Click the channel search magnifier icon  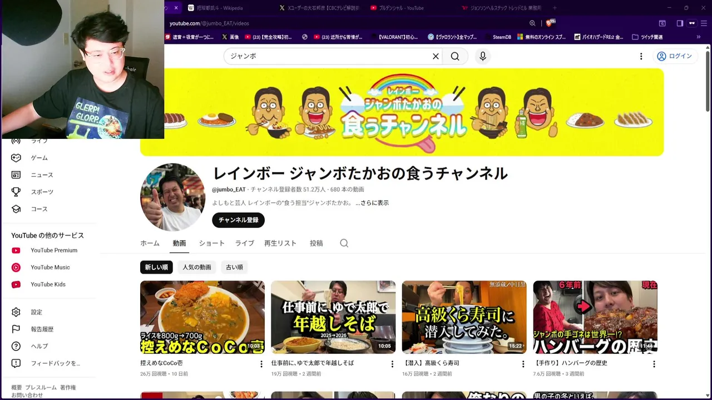[x=344, y=243]
